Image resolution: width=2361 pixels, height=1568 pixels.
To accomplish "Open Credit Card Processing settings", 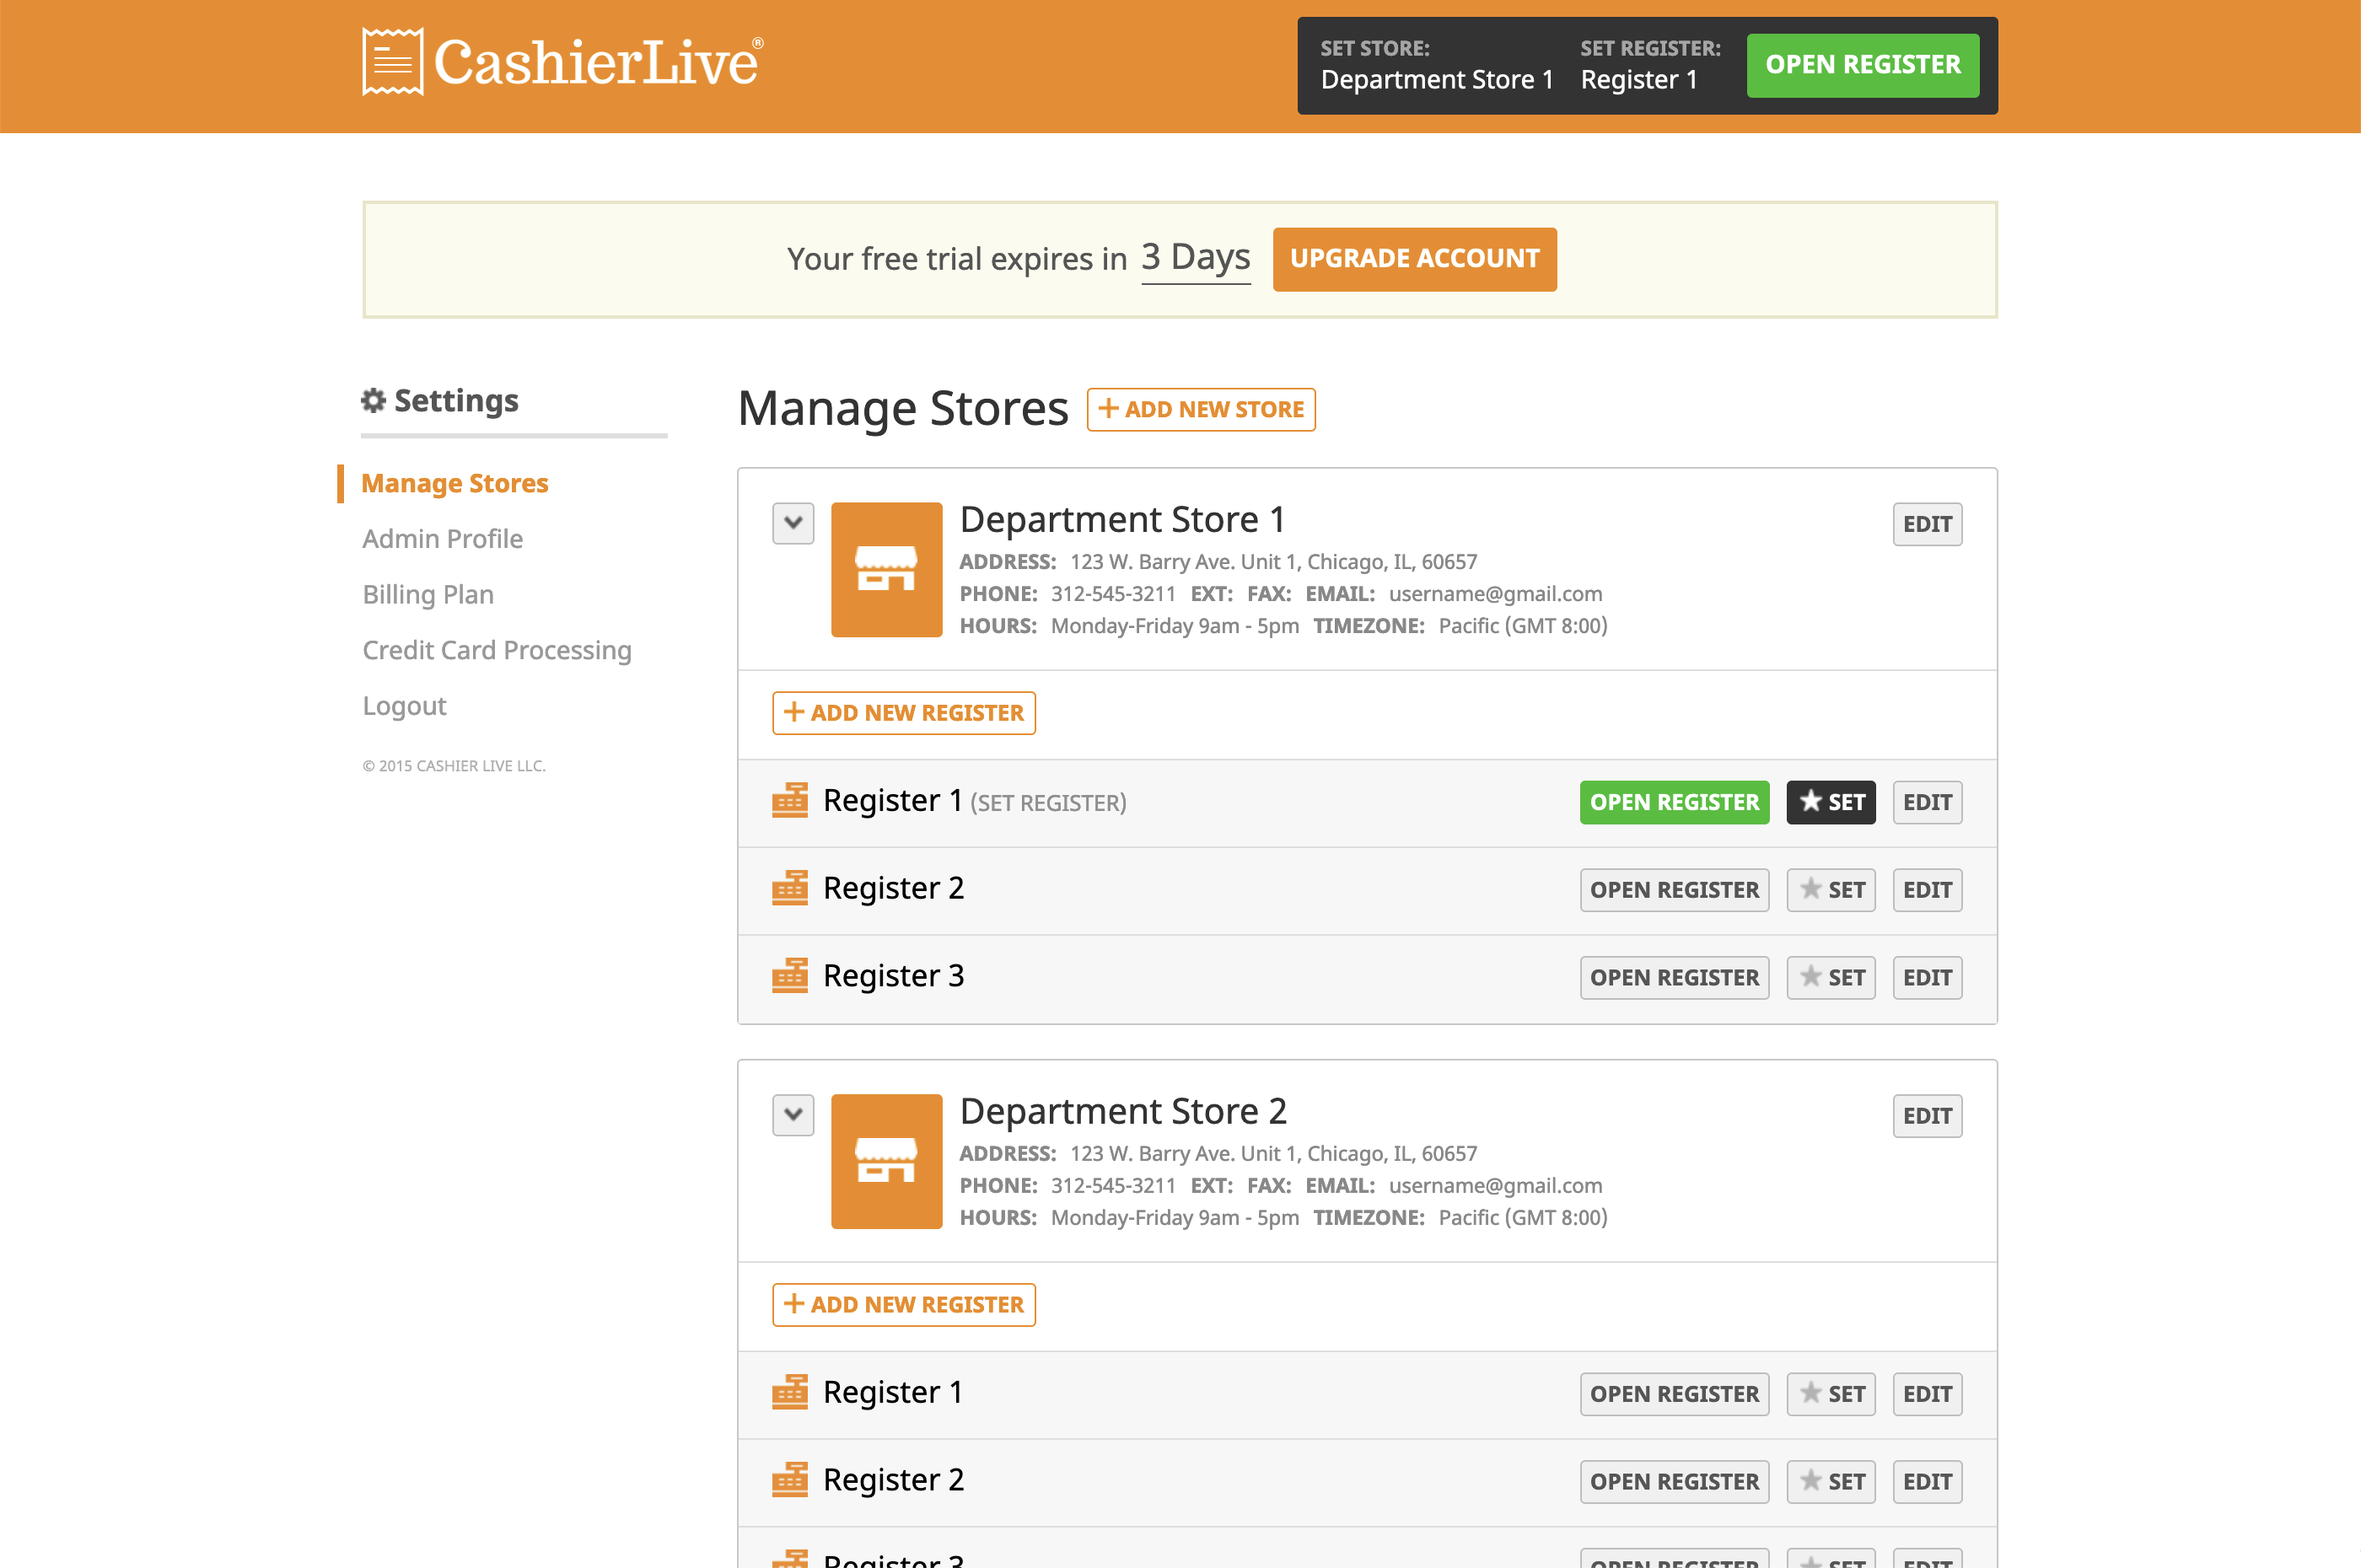I will click(497, 650).
